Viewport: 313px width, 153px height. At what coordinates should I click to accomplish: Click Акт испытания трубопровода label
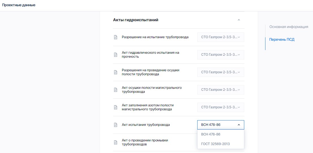(x=146, y=125)
